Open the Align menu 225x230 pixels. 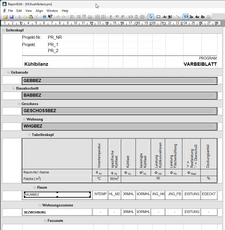[x=39, y=11]
